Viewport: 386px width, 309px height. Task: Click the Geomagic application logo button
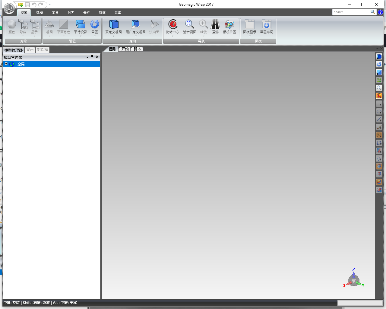coord(9,8)
